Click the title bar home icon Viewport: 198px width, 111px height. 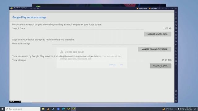(34, 8)
